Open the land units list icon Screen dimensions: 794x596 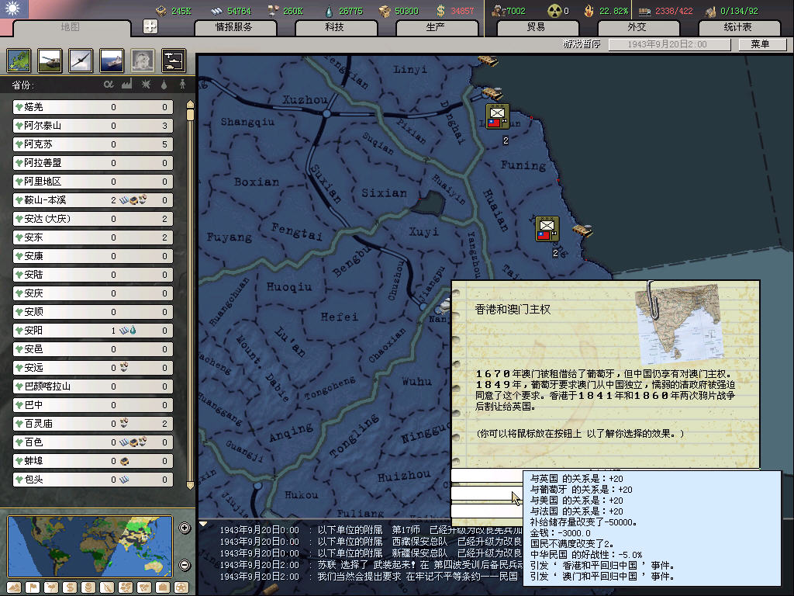(x=50, y=60)
